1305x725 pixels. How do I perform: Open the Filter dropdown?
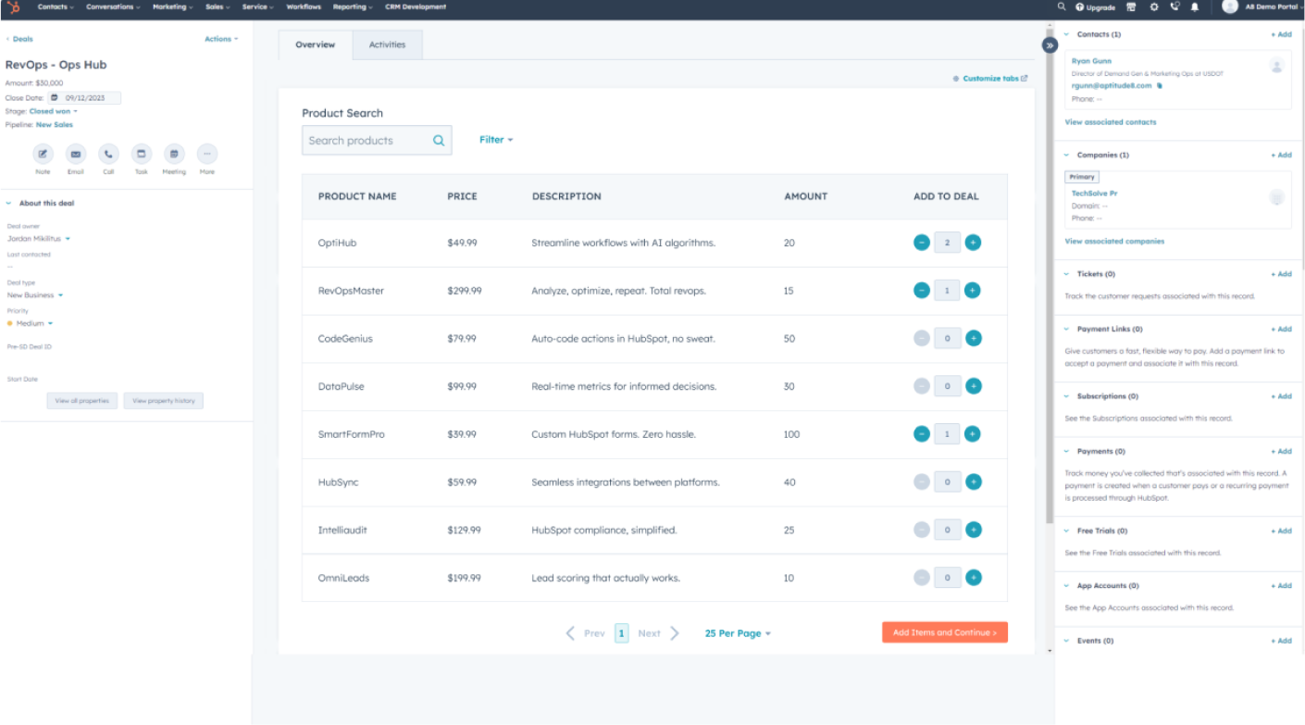coord(496,140)
